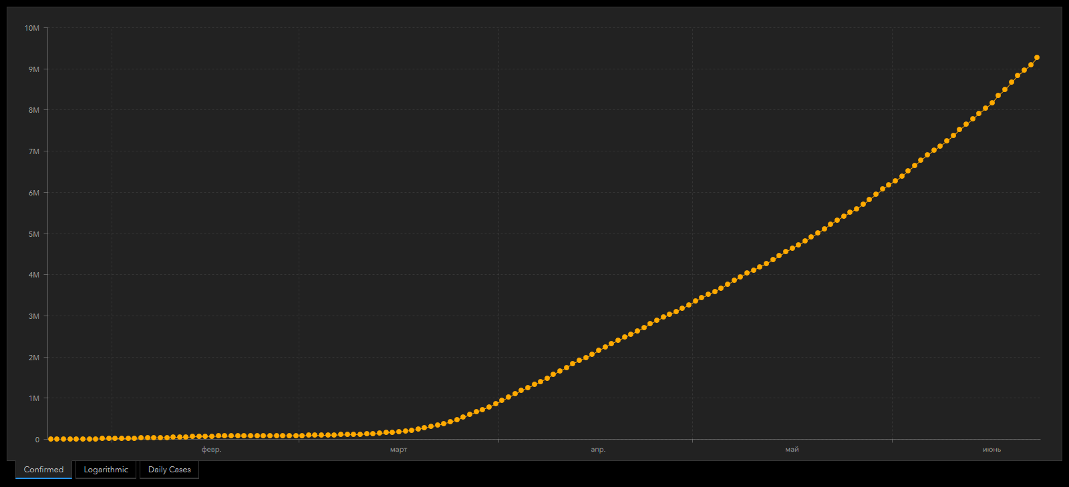
Task: Select the 1M y-axis label
Action: [x=33, y=398]
